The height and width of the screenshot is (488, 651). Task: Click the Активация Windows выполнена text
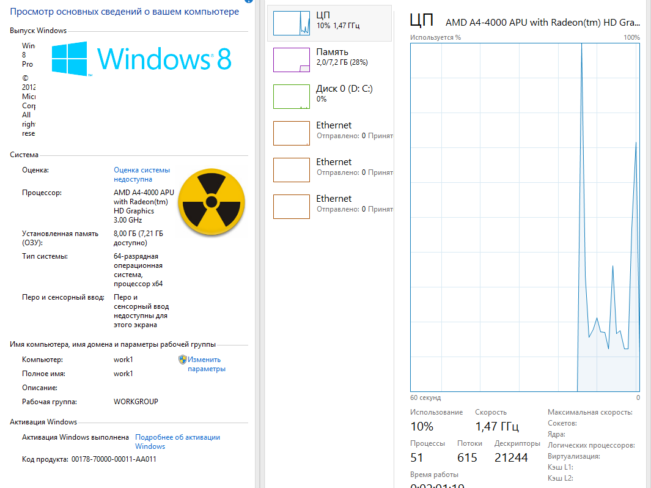pyautogui.click(x=76, y=437)
